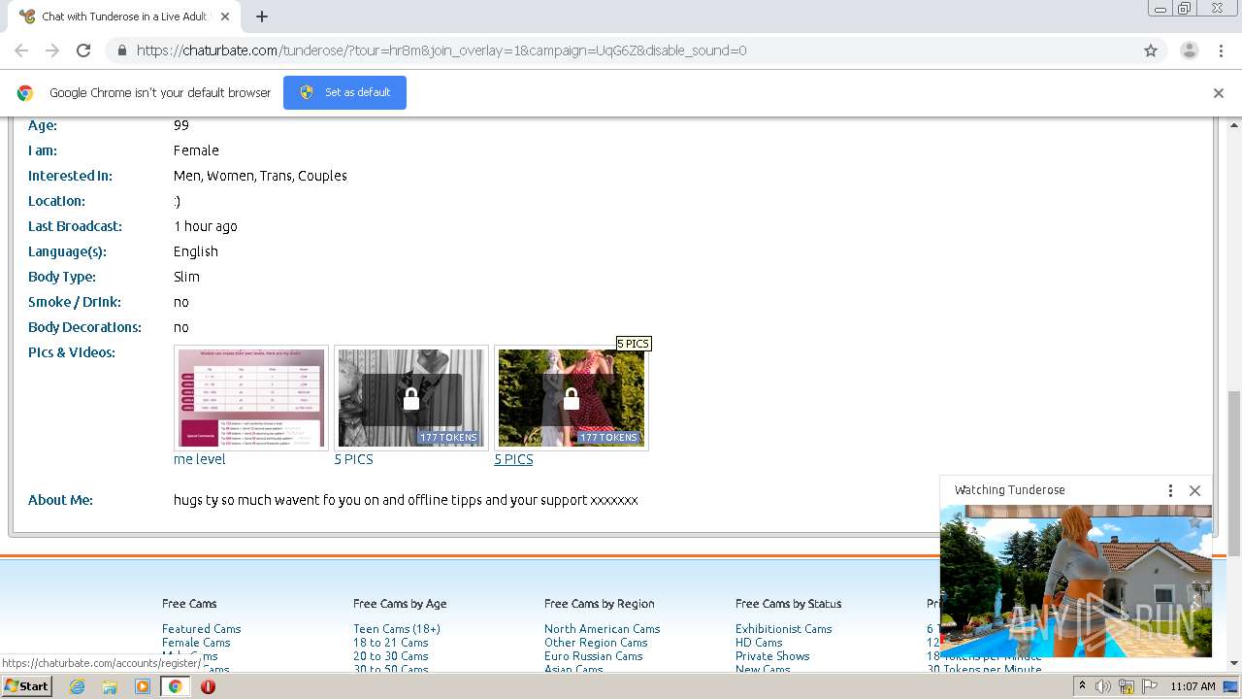Launch Internet Explorer from the taskbar
Image resolution: width=1242 pixels, height=699 pixels.
click(77, 686)
